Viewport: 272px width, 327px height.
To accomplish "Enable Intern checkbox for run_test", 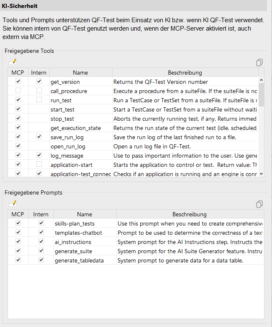I will [x=39, y=100].
